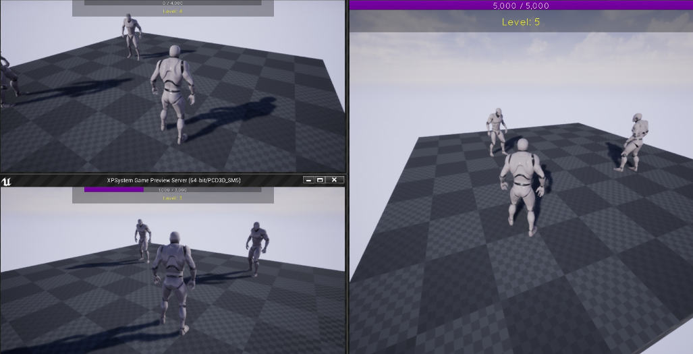Click the 1,000 / 3,000 XP progress bar
Viewport: 693px width, 354px height.
coord(173,189)
